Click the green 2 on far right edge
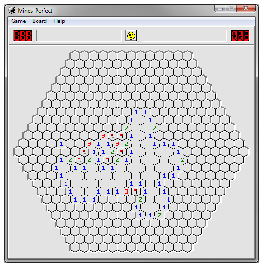 183,160
